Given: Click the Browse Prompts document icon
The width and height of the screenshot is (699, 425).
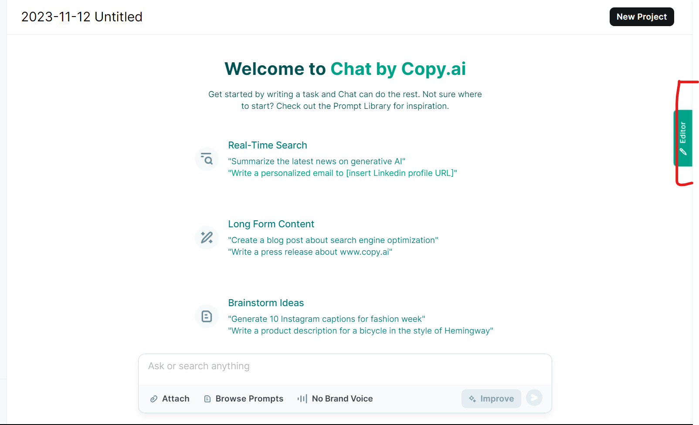Looking at the screenshot, I should [207, 399].
